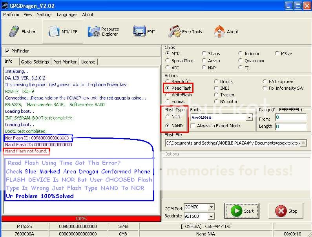Screen dimensions: 312x237
Task: Select the MTK LPE toolbar icon
Action: pos(63,32)
